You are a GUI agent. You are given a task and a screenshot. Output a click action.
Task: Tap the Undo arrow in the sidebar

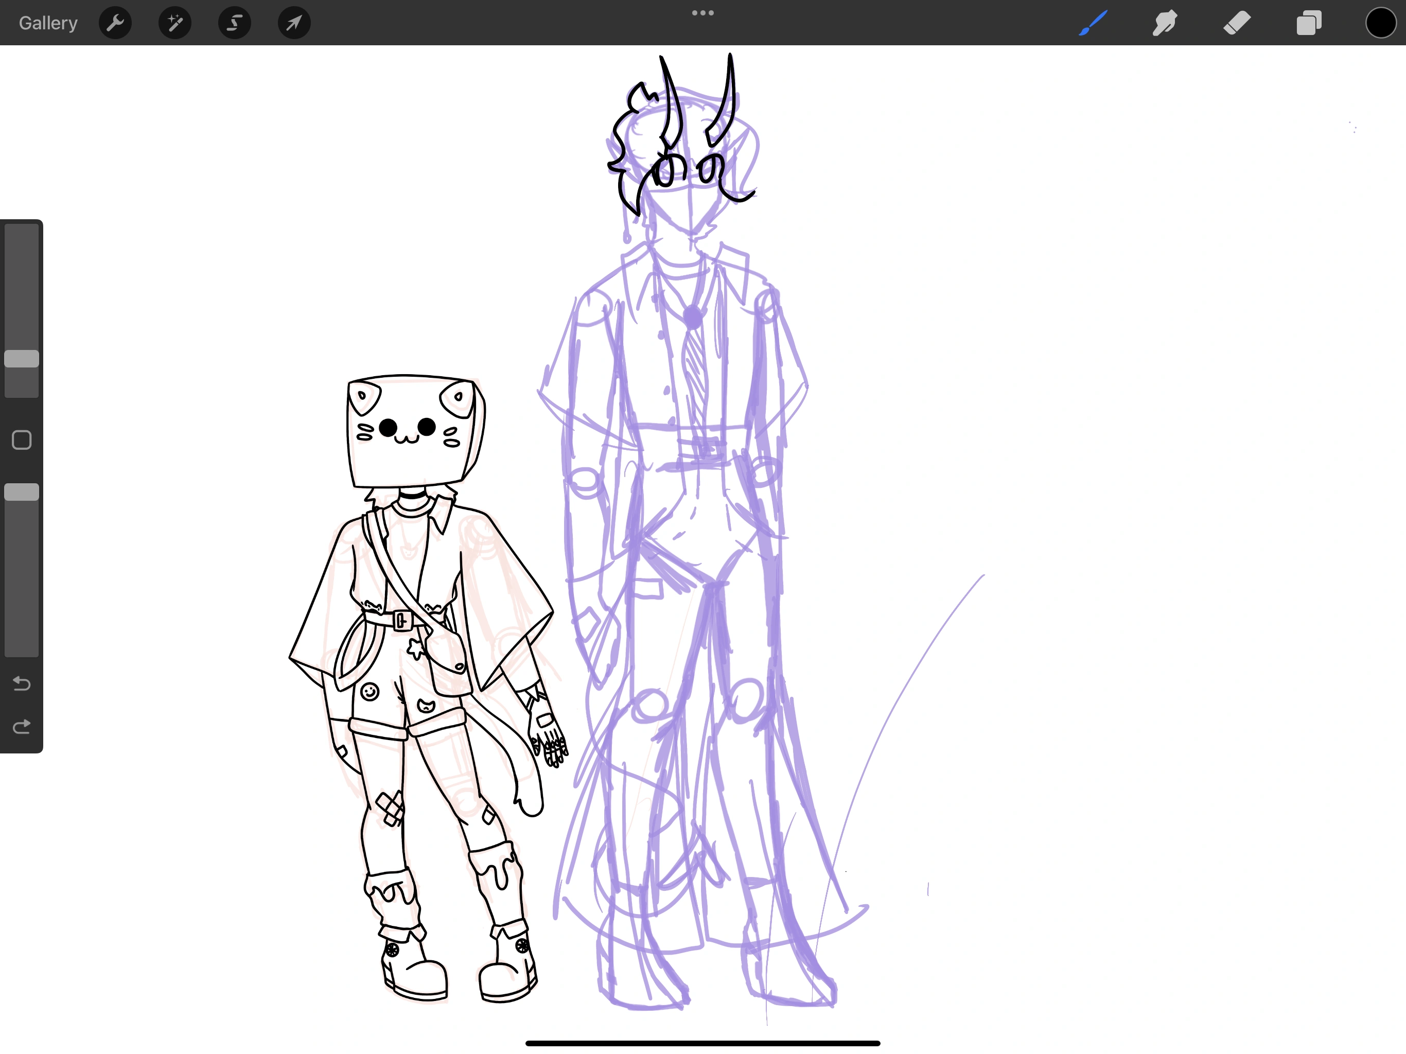click(22, 684)
